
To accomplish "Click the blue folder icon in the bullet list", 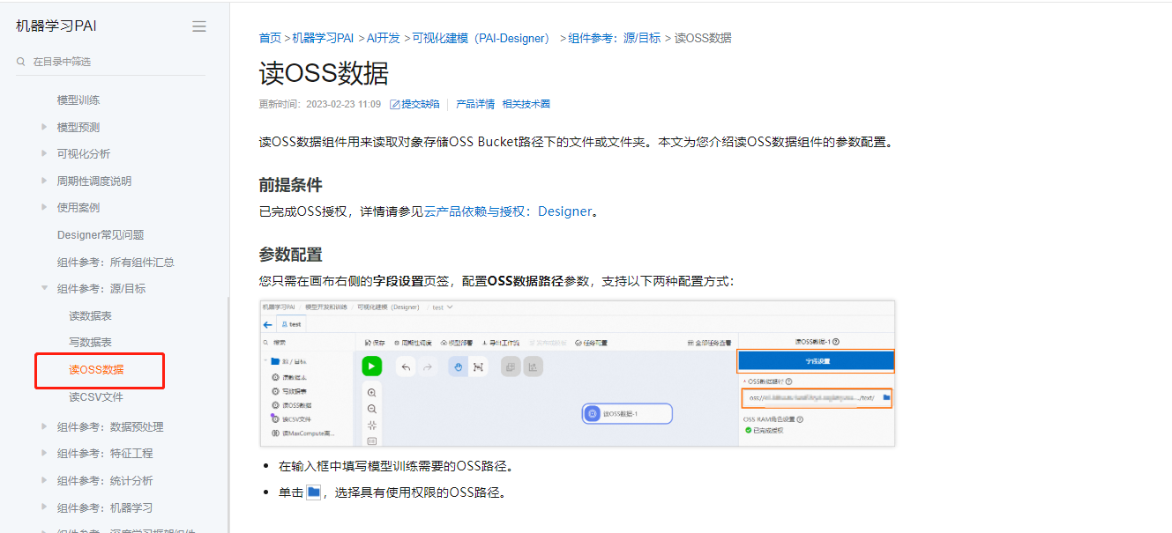I will point(313,492).
